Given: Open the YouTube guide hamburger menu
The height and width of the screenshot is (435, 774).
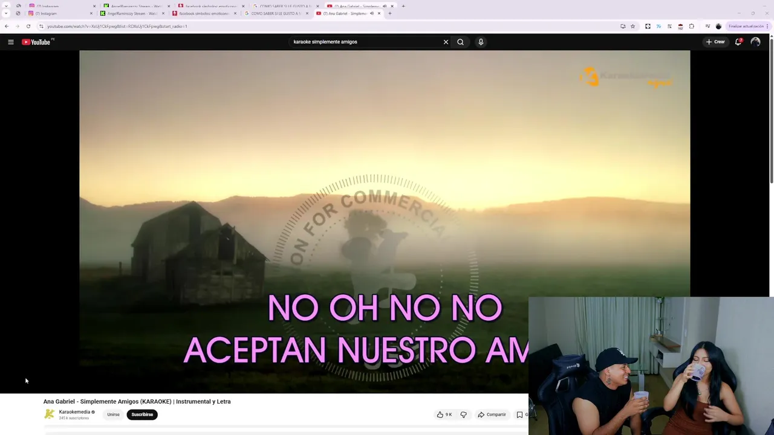Looking at the screenshot, I should pyautogui.click(x=11, y=42).
